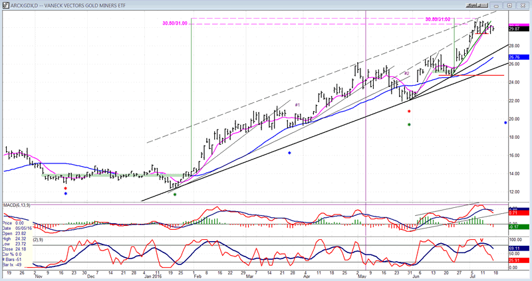Click the left 30.50/31.00 target label

click(176, 23)
